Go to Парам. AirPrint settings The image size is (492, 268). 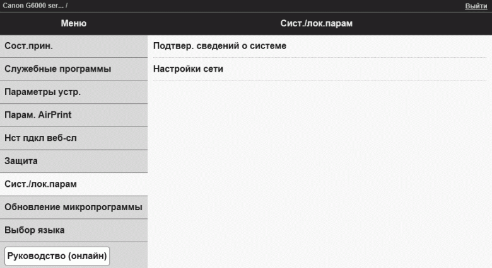tap(74, 114)
